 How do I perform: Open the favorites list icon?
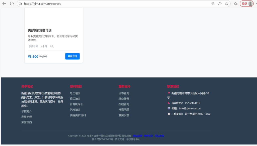tap(236, 4)
